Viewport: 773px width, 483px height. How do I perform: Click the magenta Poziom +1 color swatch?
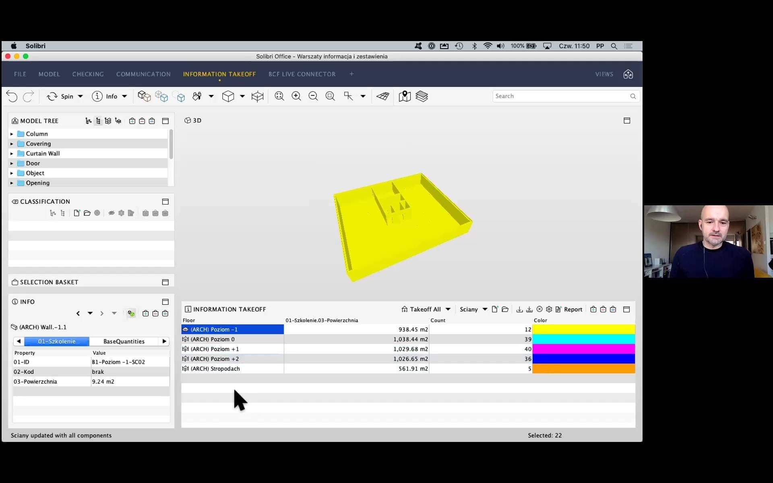[x=583, y=349]
